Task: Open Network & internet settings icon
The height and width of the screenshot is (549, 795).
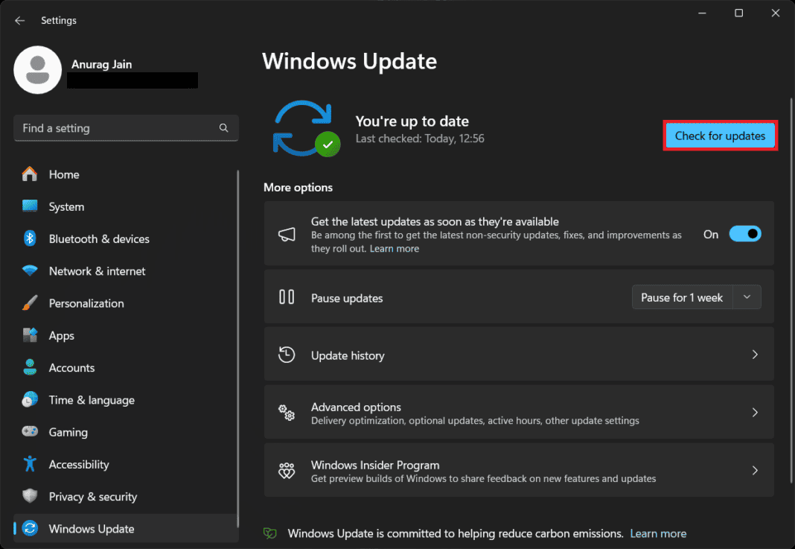Action: coord(28,271)
